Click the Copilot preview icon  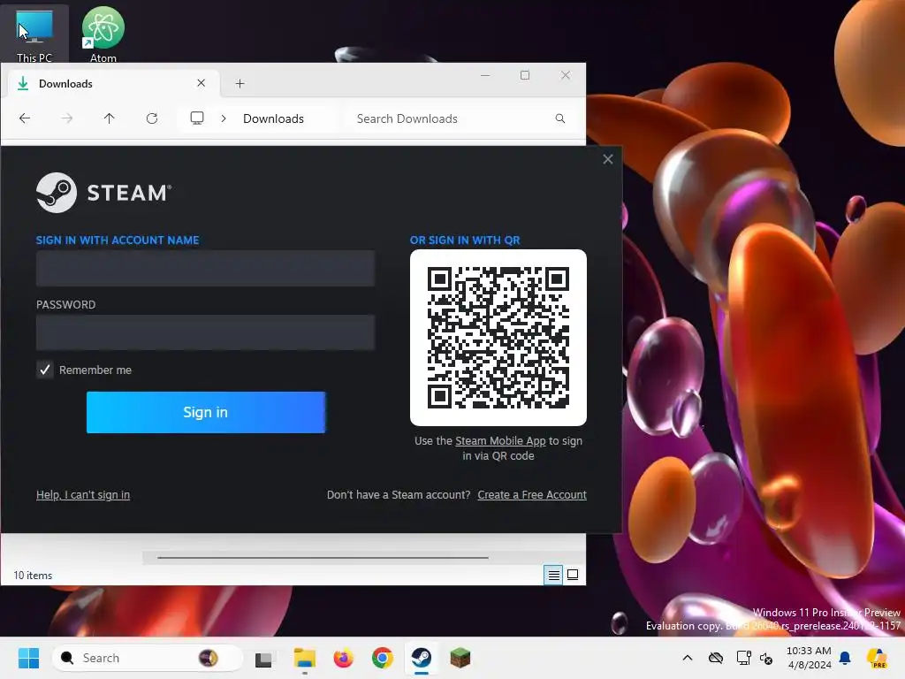[878, 658]
